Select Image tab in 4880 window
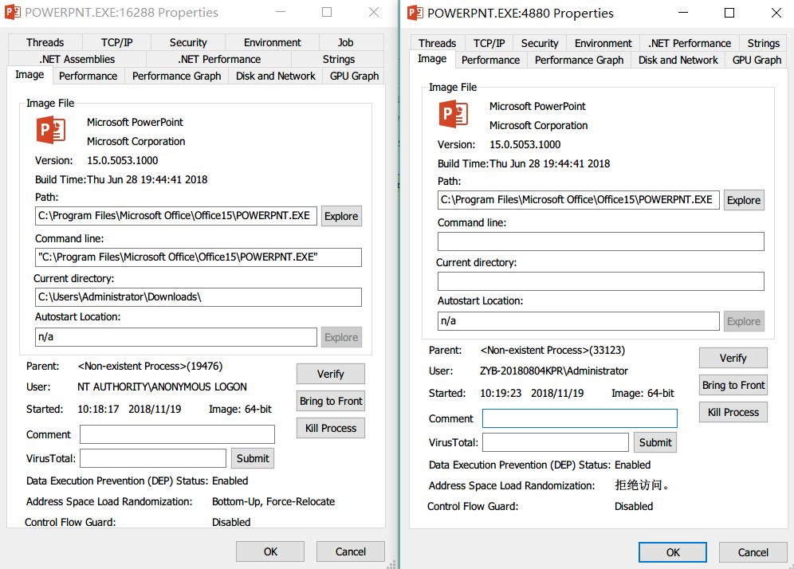Image resolution: width=794 pixels, height=569 pixels. coord(432,59)
